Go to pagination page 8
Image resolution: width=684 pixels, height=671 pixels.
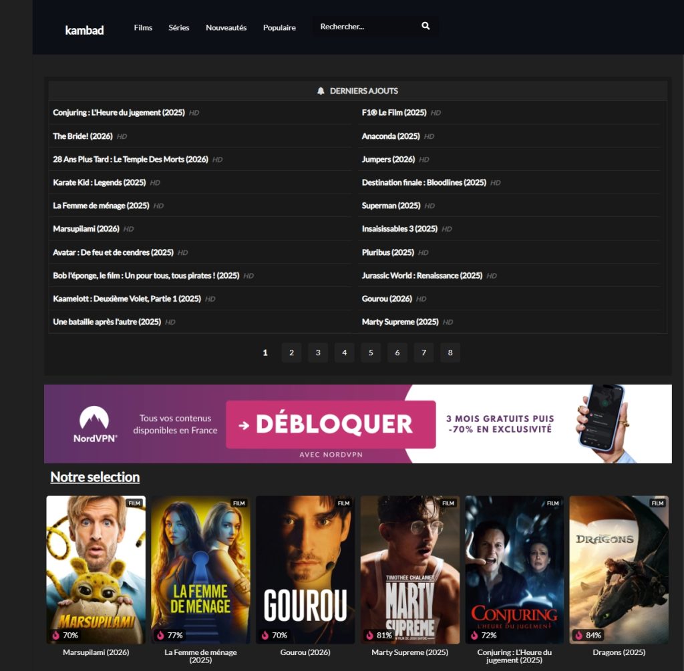(x=450, y=352)
